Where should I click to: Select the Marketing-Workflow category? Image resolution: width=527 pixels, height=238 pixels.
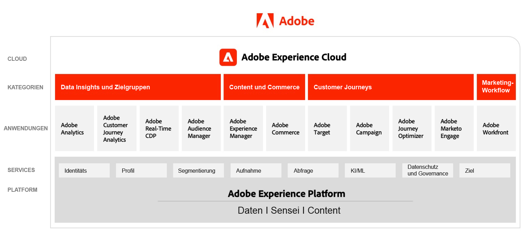[x=496, y=87]
